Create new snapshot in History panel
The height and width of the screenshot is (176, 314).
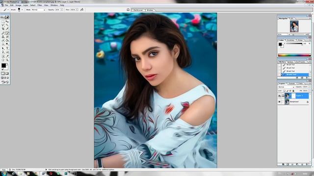coord(302,78)
